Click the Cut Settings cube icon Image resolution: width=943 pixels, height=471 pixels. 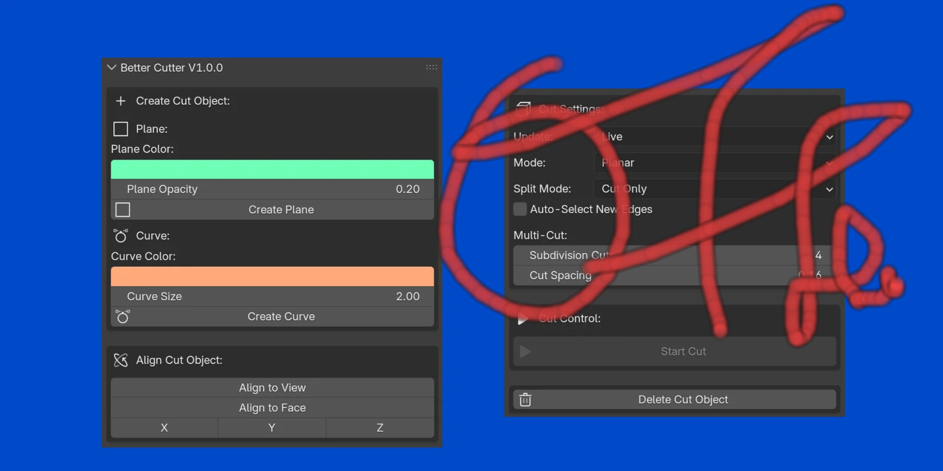coord(523,108)
